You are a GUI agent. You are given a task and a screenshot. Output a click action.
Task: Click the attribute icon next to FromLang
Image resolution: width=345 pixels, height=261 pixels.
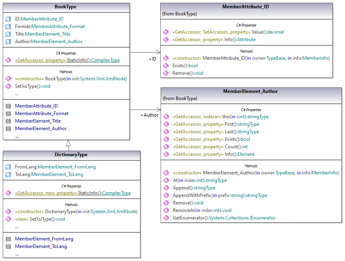click(8, 167)
